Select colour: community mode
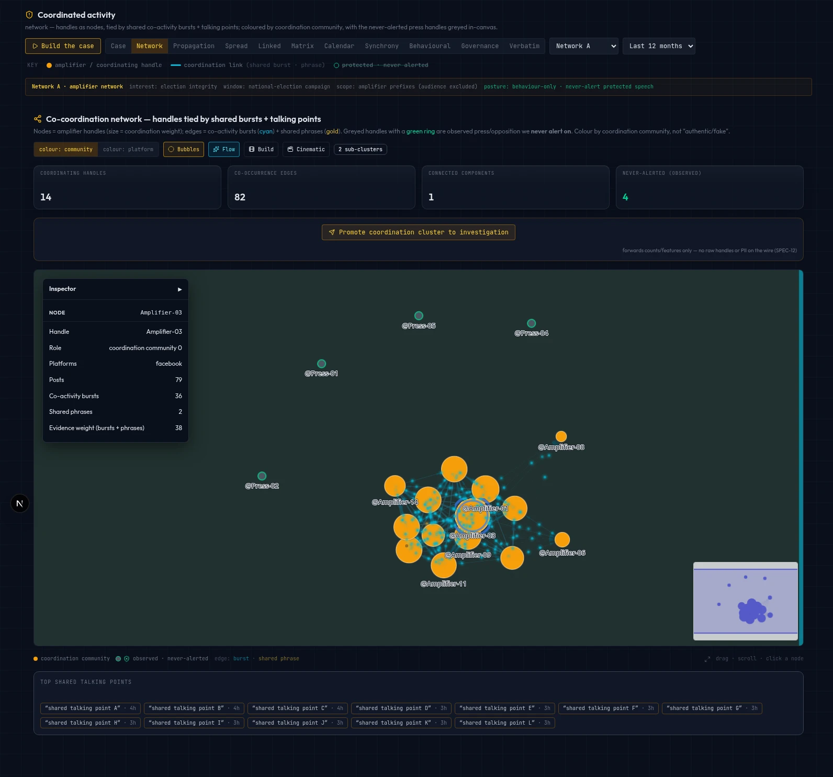The image size is (833, 777). point(66,149)
